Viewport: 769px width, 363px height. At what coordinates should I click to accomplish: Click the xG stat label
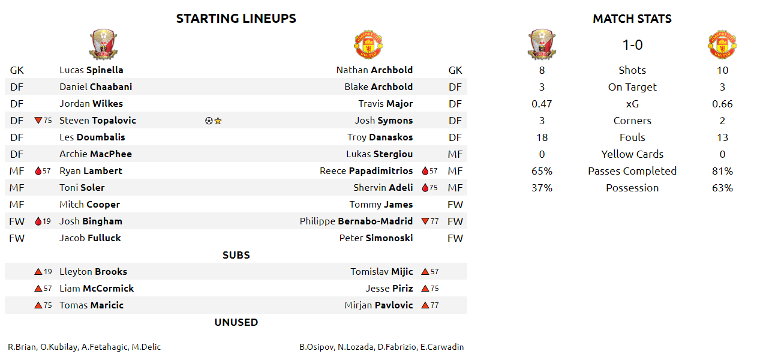[632, 104]
